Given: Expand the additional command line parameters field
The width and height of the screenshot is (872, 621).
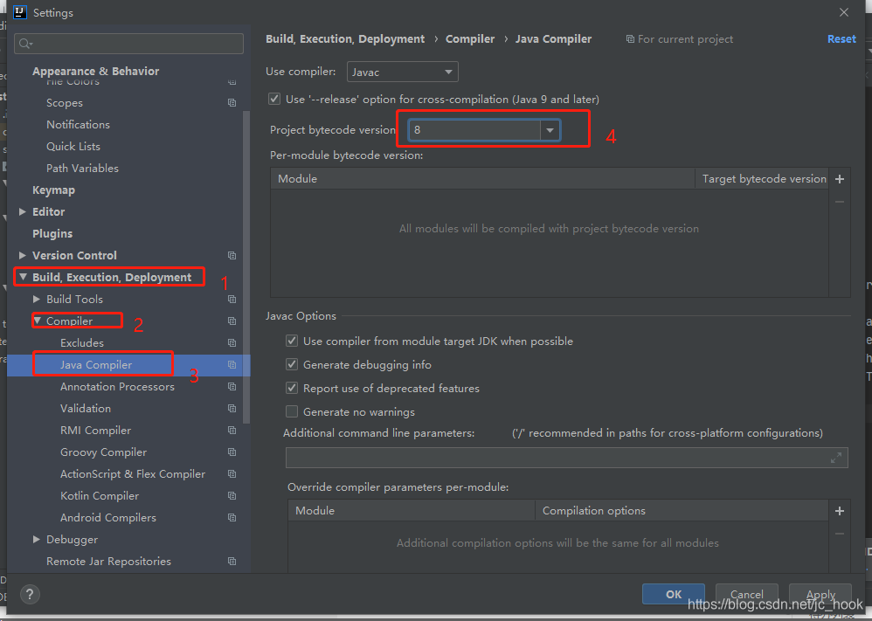Looking at the screenshot, I should (836, 458).
